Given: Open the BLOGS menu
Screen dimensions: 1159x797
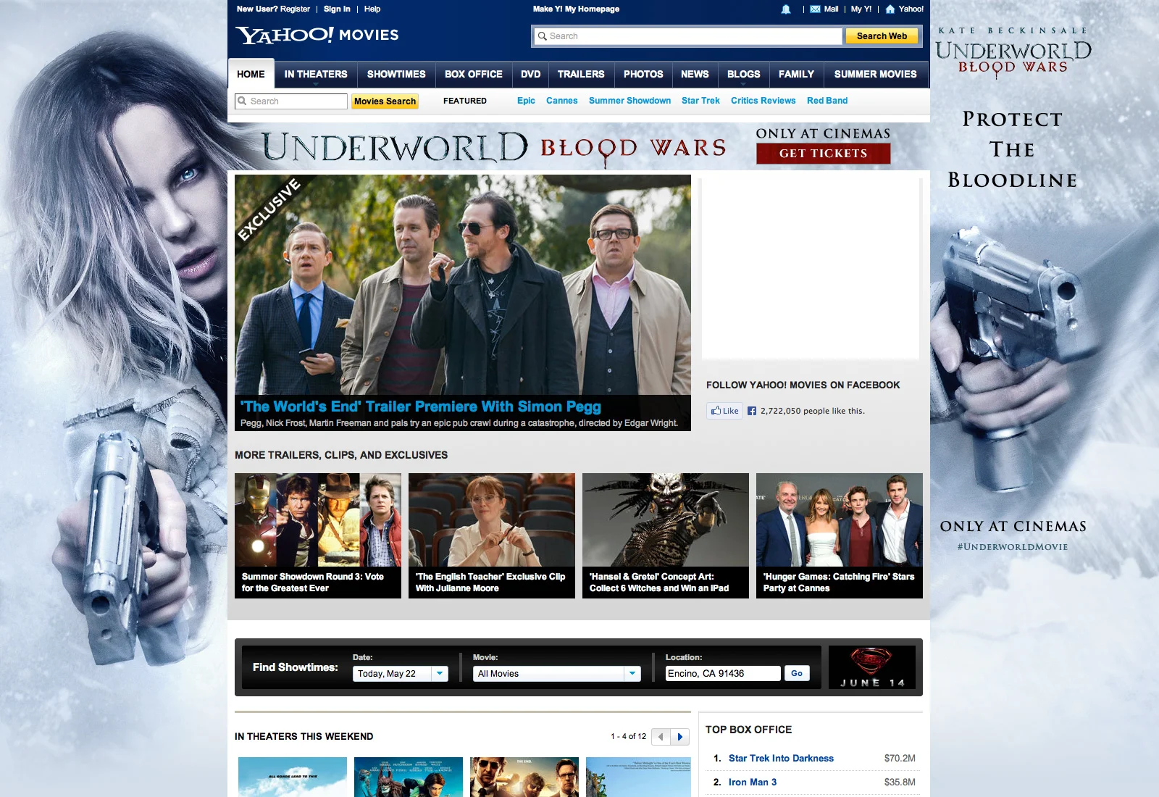Looking at the screenshot, I should 744,74.
